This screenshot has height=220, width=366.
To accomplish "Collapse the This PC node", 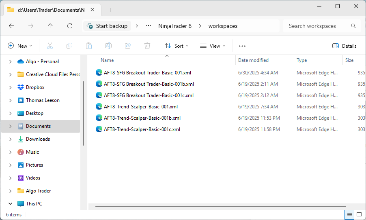I will [x=10, y=204].
